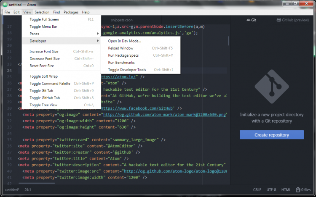This screenshot has height=197, width=316.
Task: Click HTML grammar selector
Action: pyautogui.click(x=286, y=190)
